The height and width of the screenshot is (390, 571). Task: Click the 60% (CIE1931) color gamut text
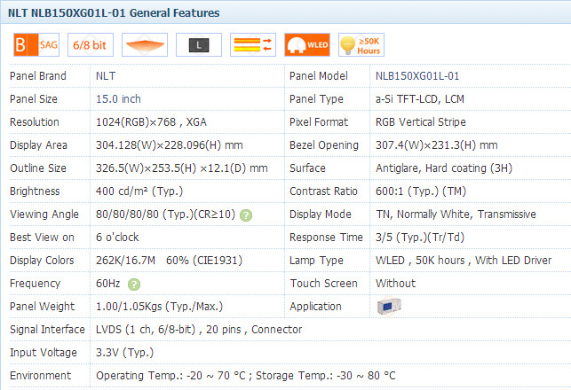(x=204, y=261)
